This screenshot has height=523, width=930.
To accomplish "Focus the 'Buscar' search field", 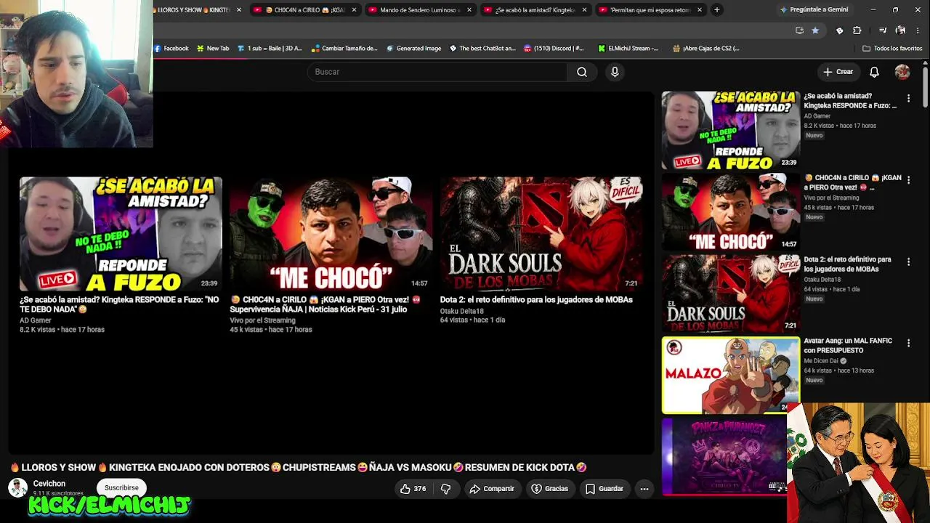I will 437,72.
